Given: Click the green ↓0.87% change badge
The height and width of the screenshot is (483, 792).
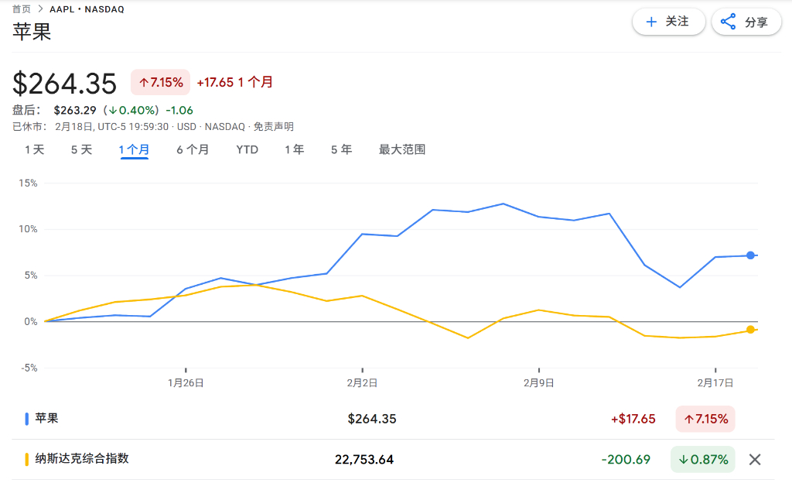Looking at the screenshot, I should pyautogui.click(x=702, y=459).
